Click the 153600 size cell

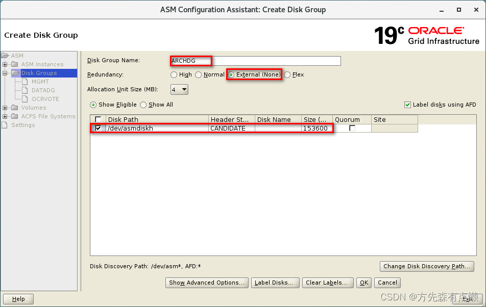click(x=317, y=128)
